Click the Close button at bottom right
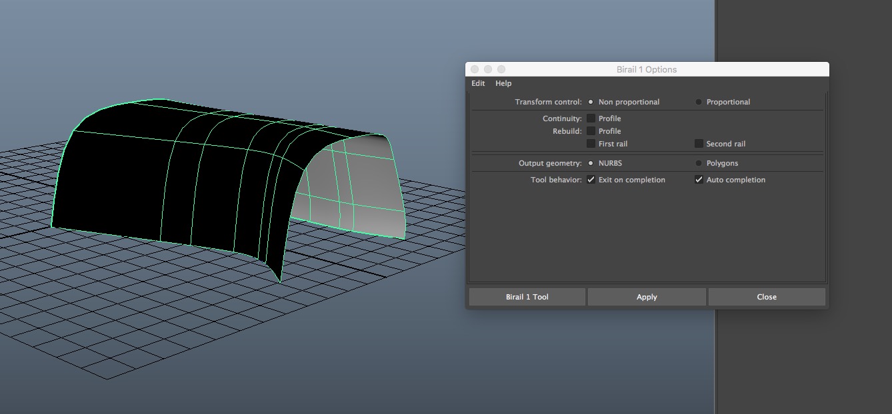892x414 pixels. point(767,297)
